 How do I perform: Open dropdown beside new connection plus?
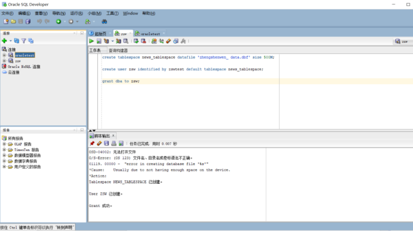(x=11, y=41)
